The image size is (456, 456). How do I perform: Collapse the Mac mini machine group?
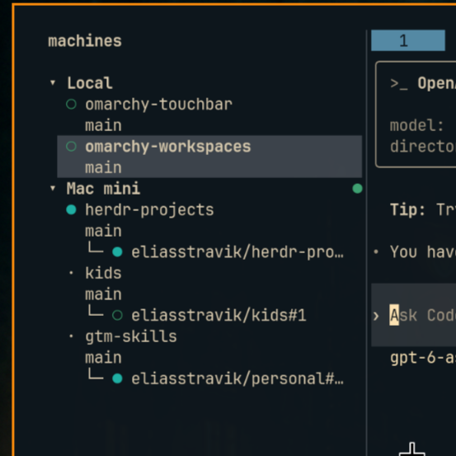pos(53,189)
